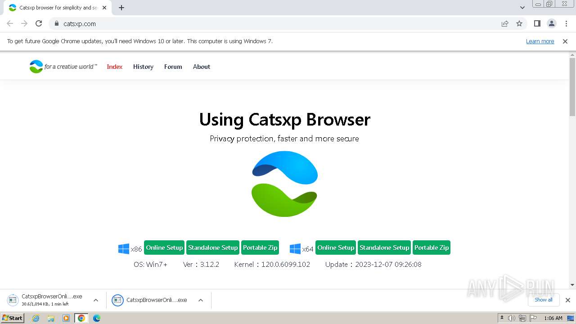The height and width of the screenshot is (324, 576).
Task: Click the padlock site info icon
Action: pos(56,23)
